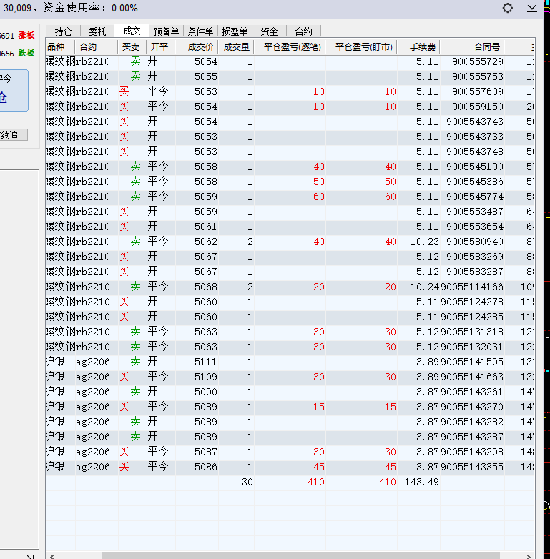
Task: Click profit value 50 in 盯市 column
Action: (391, 182)
